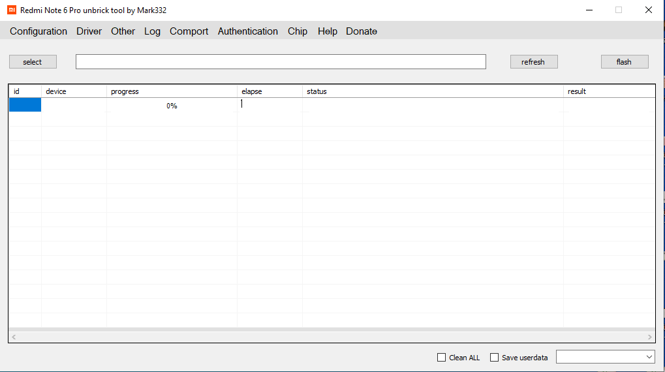Open the Help menu
The width and height of the screenshot is (665, 372).
[x=328, y=31]
